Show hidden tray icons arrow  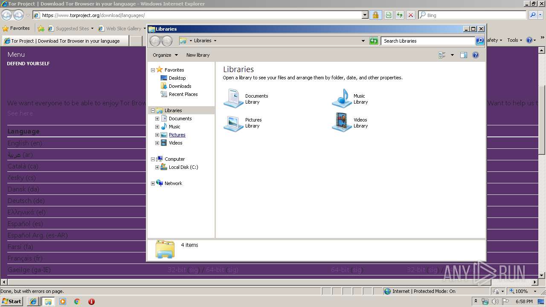(476, 301)
